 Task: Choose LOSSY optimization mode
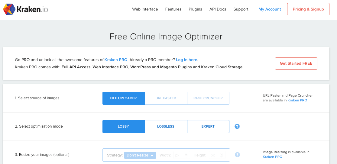coord(123,126)
